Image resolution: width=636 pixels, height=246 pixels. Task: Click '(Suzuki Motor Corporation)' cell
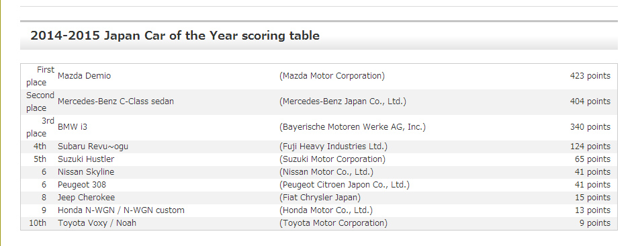tap(332, 159)
